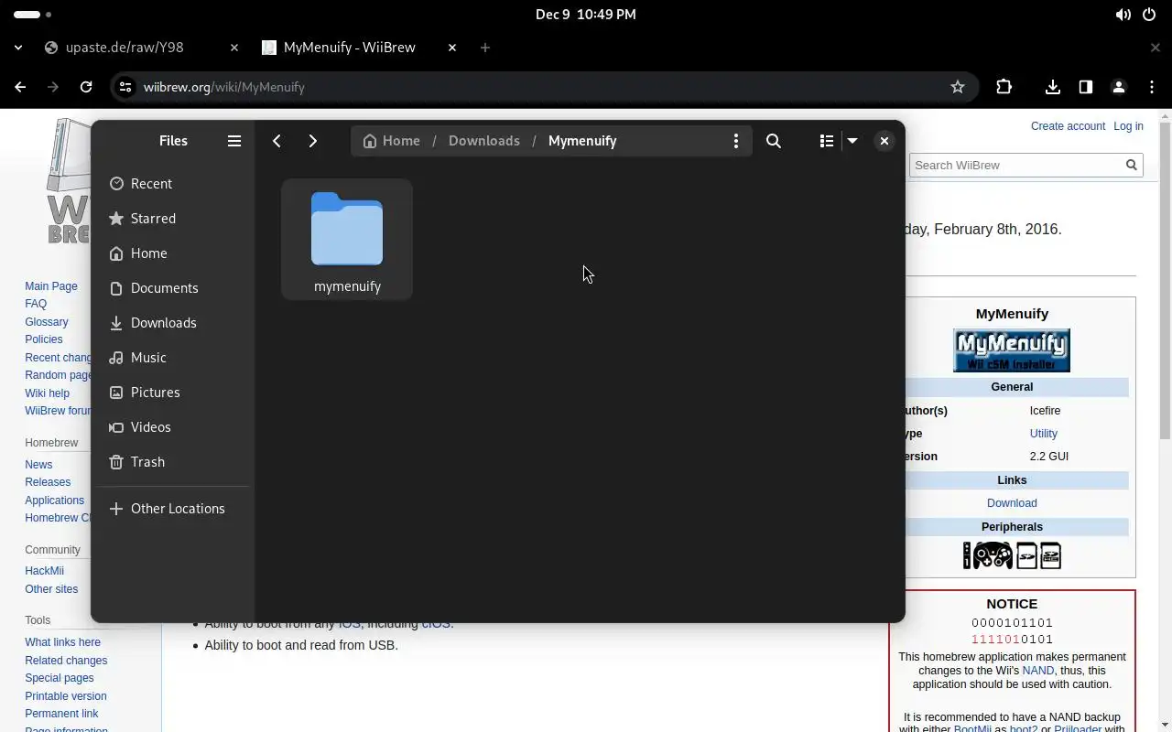Click Downloads in the path bar
The image size is (1172, 732).
[x=484, y=141]
